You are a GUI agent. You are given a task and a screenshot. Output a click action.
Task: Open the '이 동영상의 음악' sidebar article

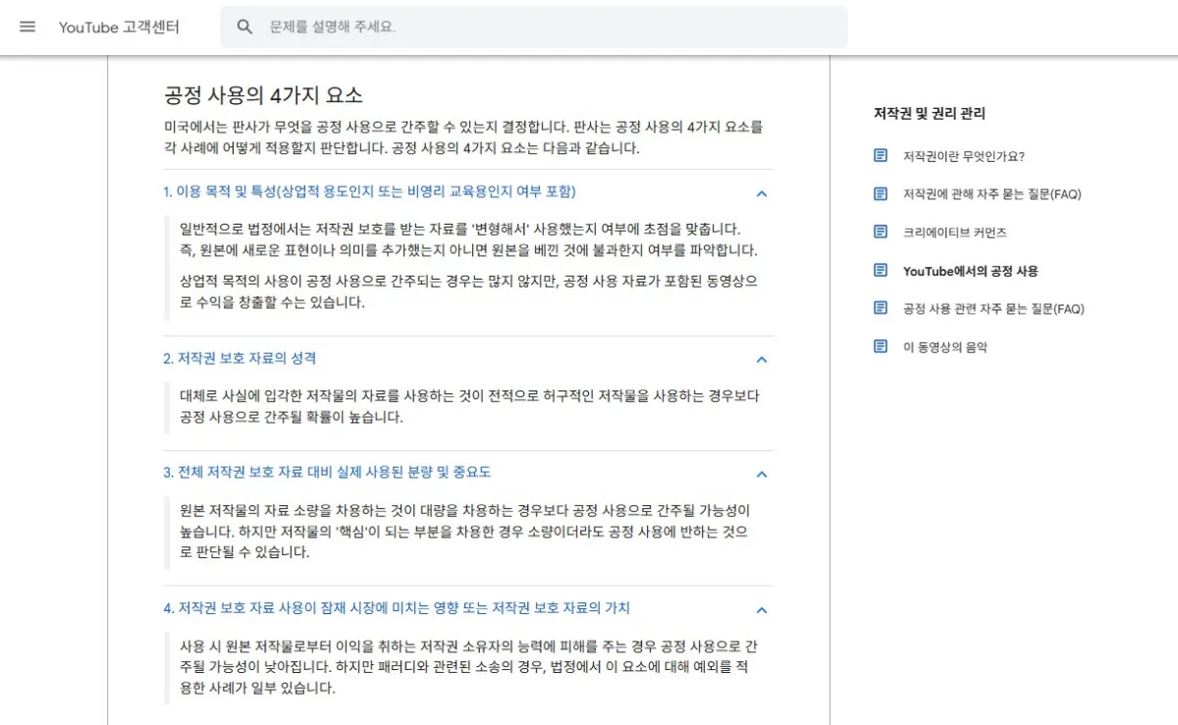[x=948, y=346]
